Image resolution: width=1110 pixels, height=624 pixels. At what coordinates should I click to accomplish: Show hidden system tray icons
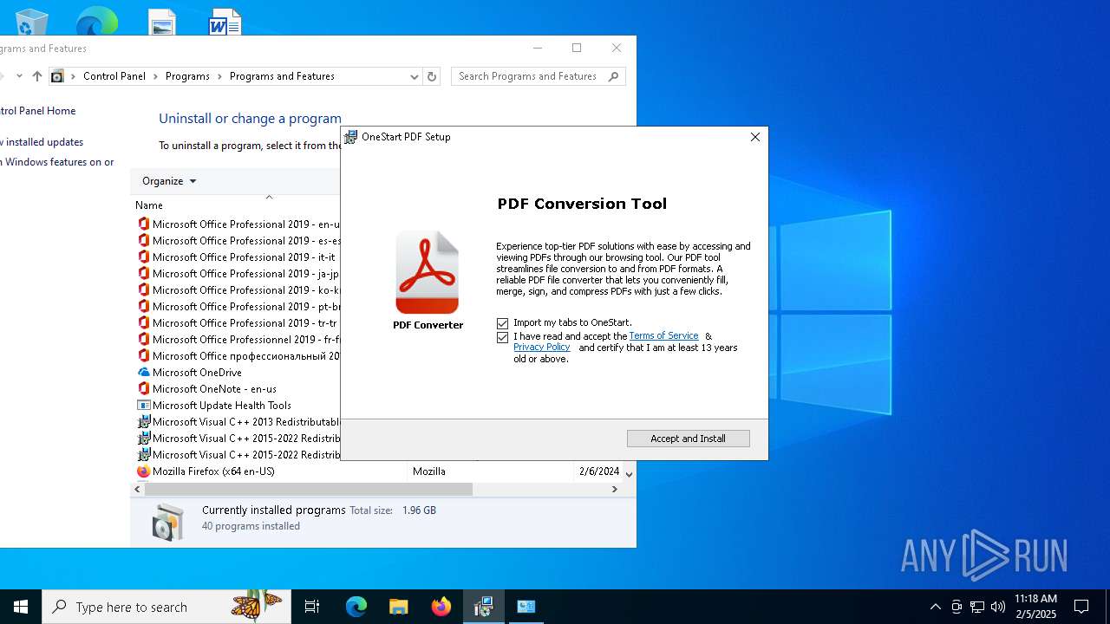coord(935,607)
